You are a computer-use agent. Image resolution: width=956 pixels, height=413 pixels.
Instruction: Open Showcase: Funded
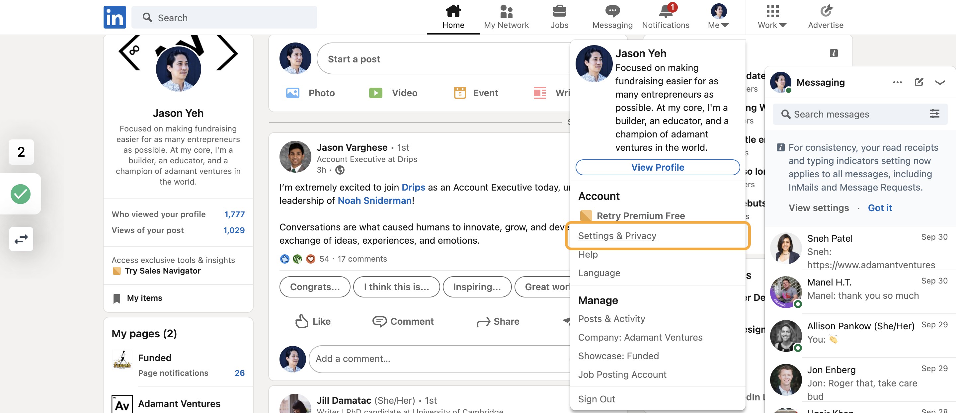[618, 356]
